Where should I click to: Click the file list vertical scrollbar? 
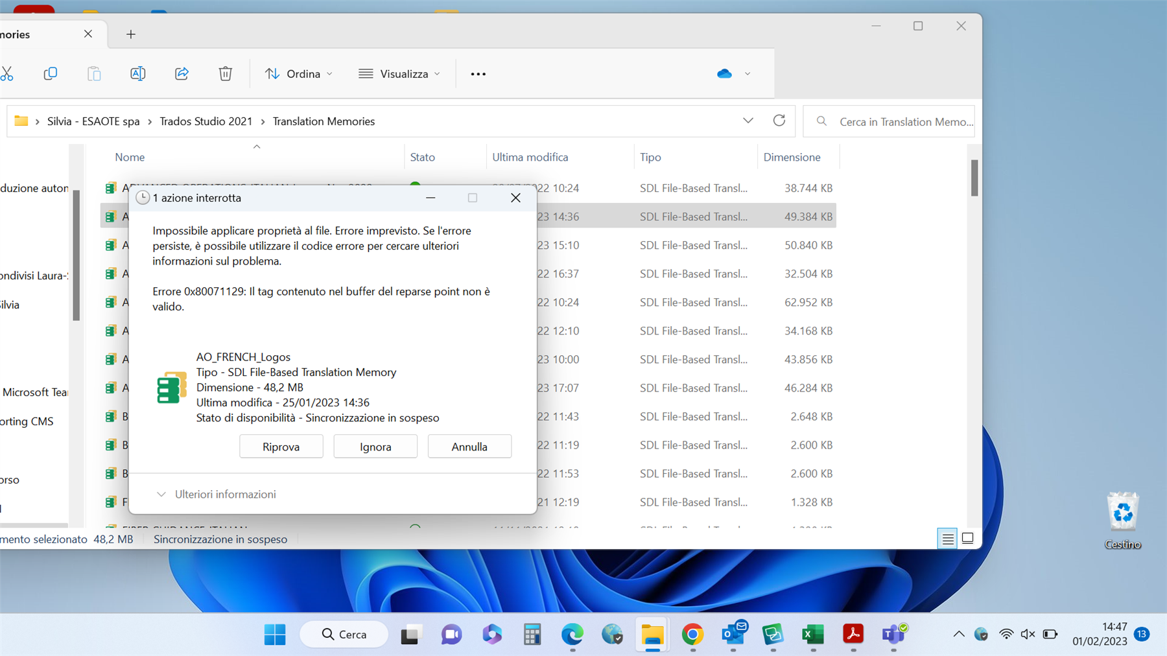(974, 178)
